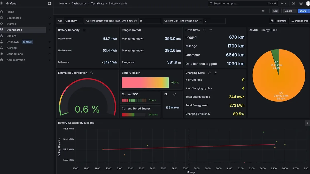Open the help menu question mark icon
310x174 pixels.
[293, 3]
